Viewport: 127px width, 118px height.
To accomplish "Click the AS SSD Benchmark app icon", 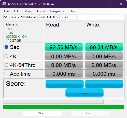I will 4,4.
